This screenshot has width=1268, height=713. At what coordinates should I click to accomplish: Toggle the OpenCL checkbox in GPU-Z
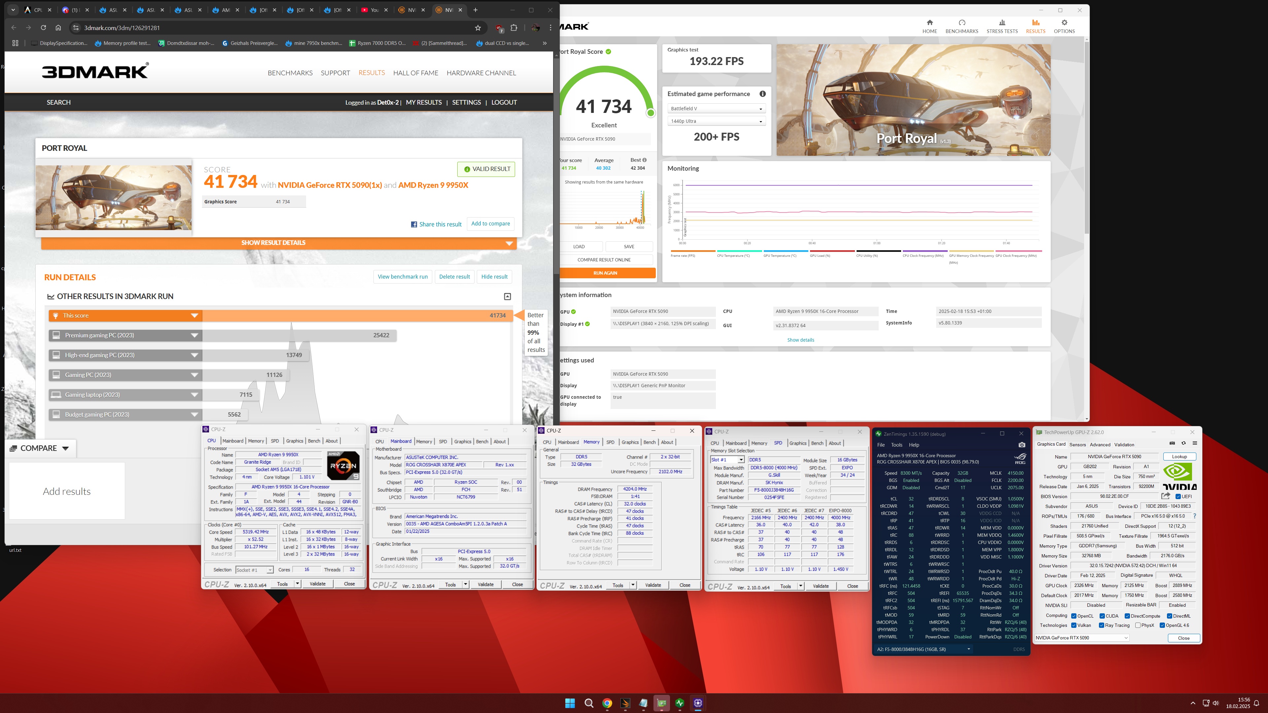1074,616
